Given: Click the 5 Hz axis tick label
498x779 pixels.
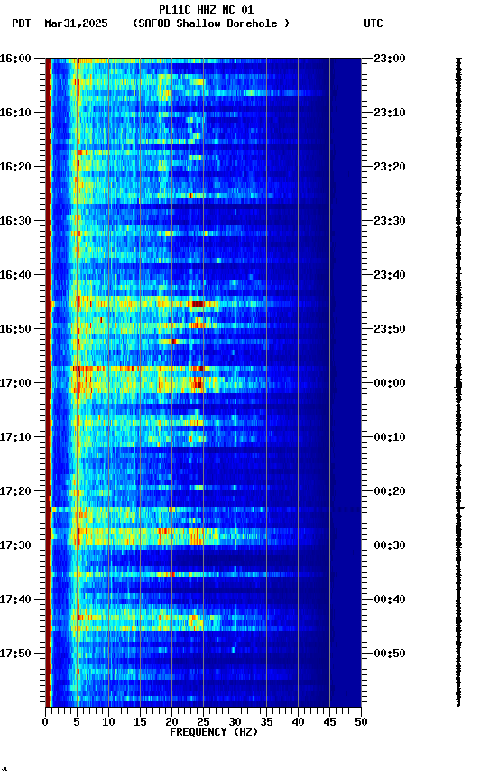Looking at the screenshot, I should click(77, 722).
